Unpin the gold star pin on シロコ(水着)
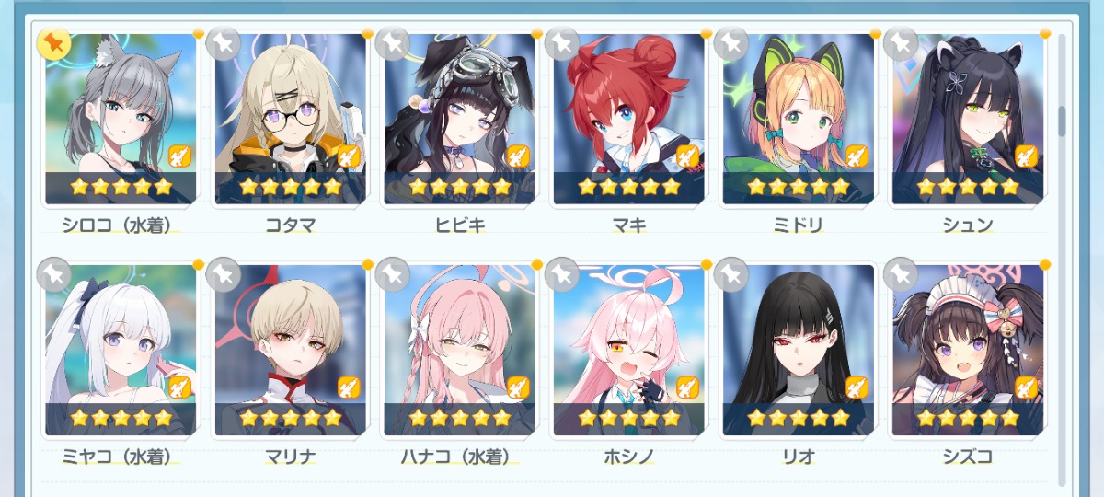The width and height of the screenshot is (1104, 497). tap(53, 43)
